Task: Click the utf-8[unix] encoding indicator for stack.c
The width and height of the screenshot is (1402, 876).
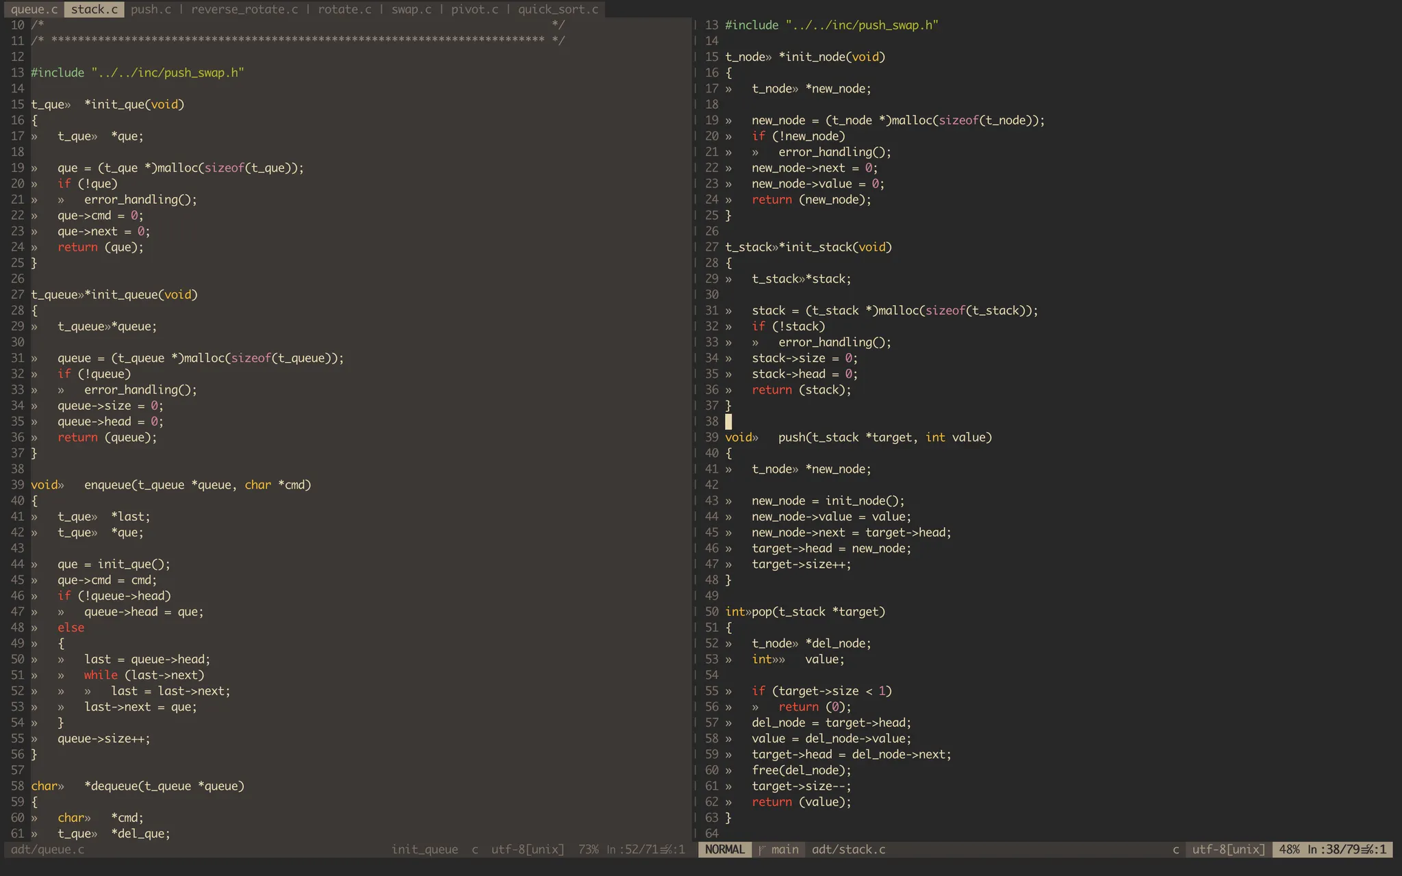Action: (1228, 849)
